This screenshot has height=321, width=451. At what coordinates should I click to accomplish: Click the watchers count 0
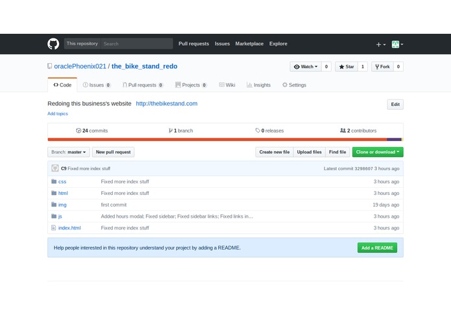pyautogui.click(x=326, y=66)
